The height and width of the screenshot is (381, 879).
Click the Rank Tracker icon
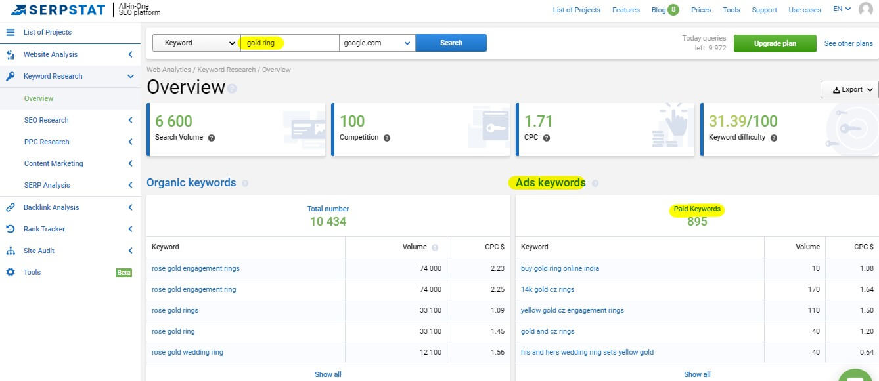click(x=11, y=229)
